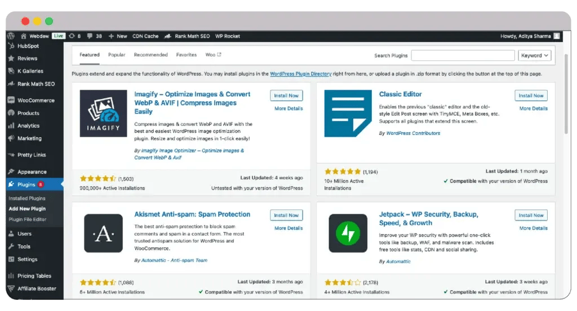This screenshot has width=577, height=311.
Task: Click the Marketing megaphone icon
Action: pos(11,138)
